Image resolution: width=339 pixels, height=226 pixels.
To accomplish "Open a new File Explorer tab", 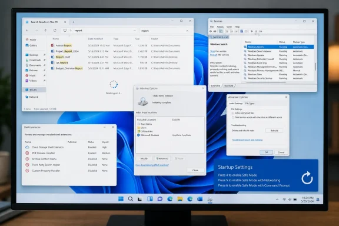I will (x=73, y=22).
